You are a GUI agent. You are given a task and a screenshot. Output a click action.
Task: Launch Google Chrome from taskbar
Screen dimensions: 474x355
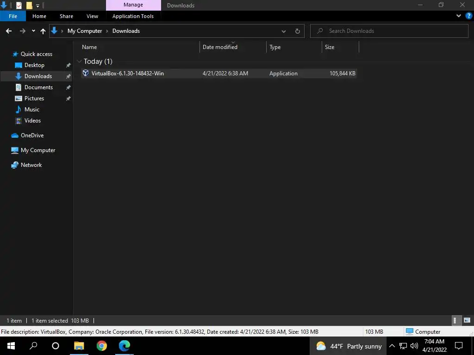pyautogui.click(x=101, y=346)
